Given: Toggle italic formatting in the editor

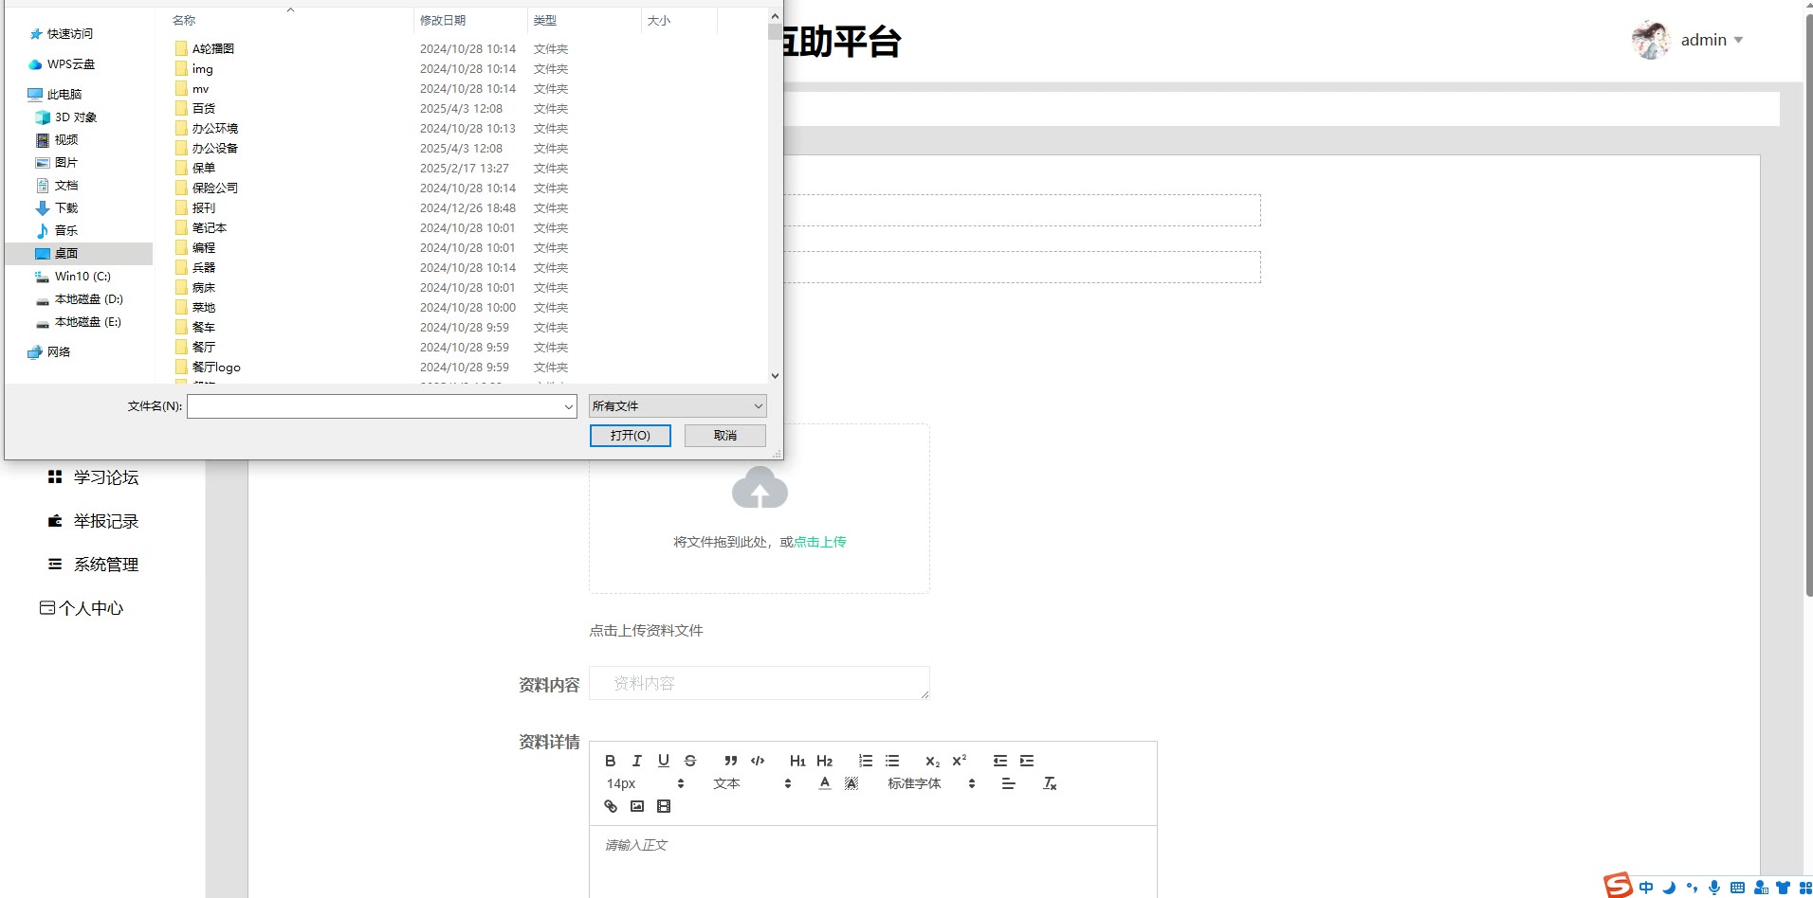Looking at the screenshot, I should (637, 761).
